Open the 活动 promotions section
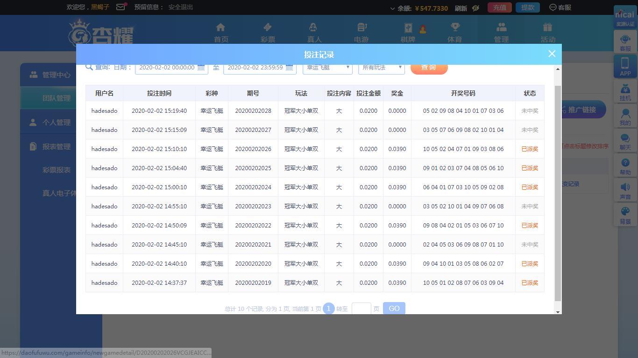Viewport: 638px width, 358px height. [x=548, y=33]
